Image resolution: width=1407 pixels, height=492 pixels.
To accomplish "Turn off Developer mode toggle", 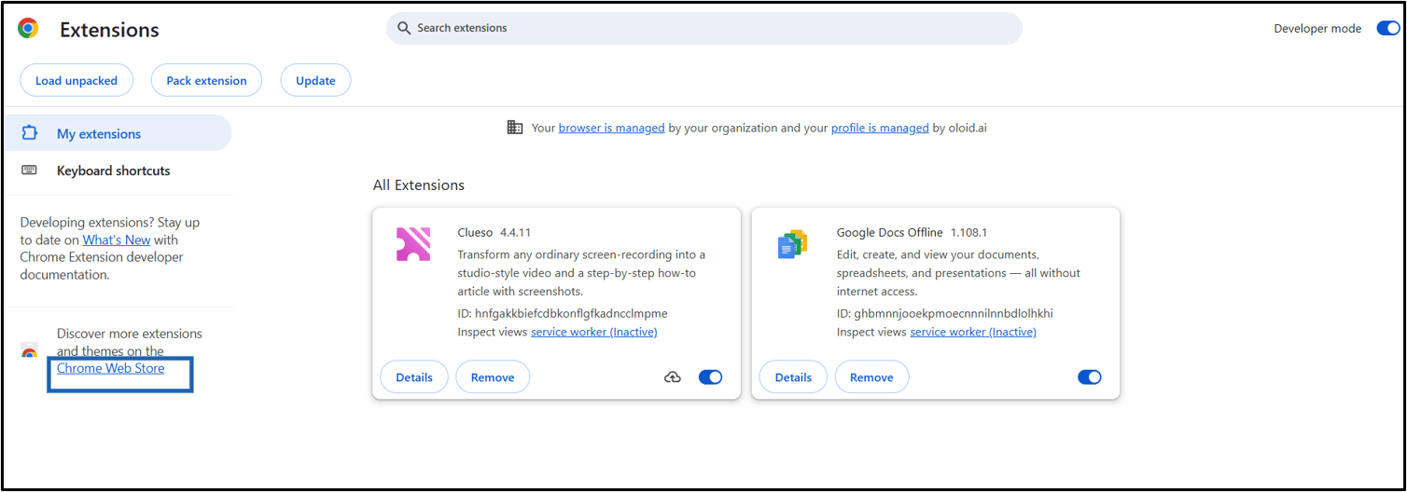I will tap(1388, 29).
